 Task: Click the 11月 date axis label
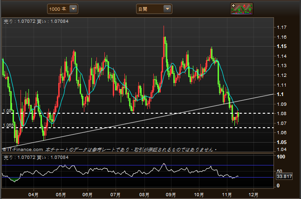[227, 195]
